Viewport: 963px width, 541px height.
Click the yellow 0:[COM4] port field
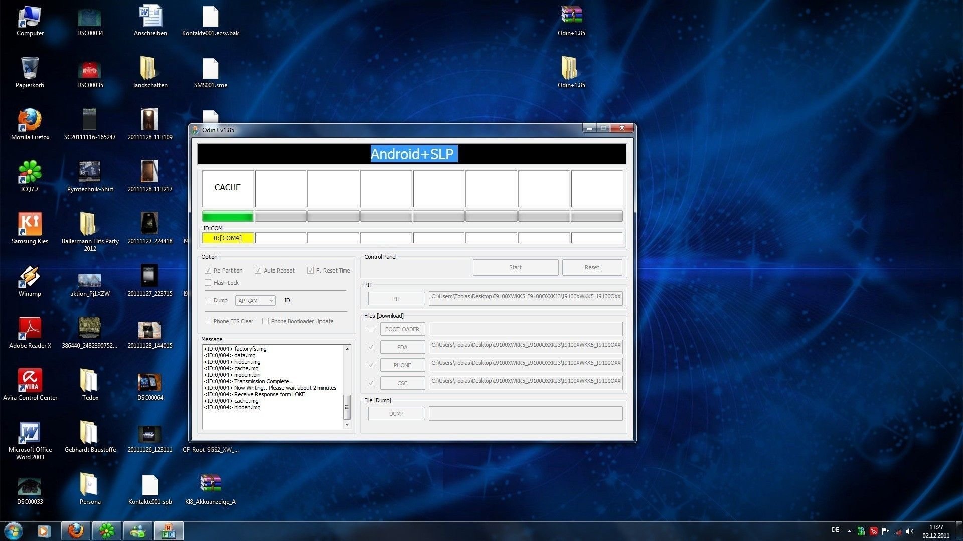228,238
